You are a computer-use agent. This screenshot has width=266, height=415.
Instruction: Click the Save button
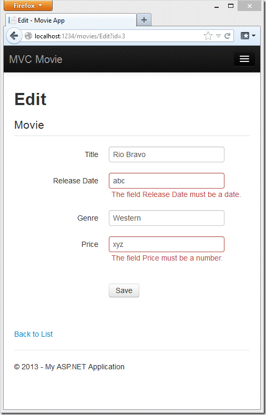[x=124, y=290]
